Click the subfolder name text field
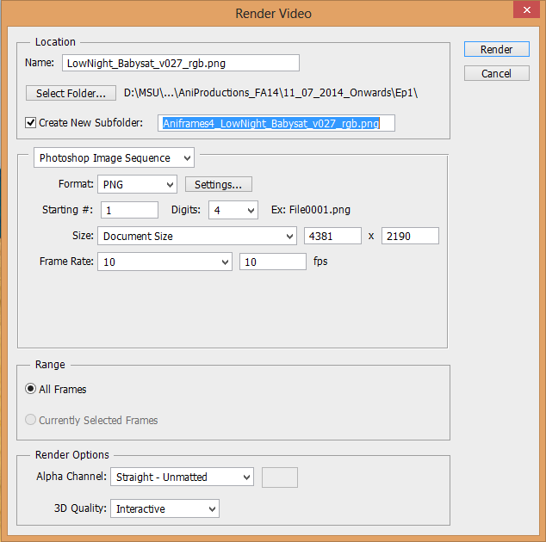The height and width of the screenshot is (542, 546). pyautogui.click(x=276, y=123)
